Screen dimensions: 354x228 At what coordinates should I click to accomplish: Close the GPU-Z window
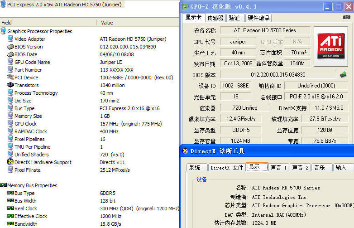click(x=349, y=6)
